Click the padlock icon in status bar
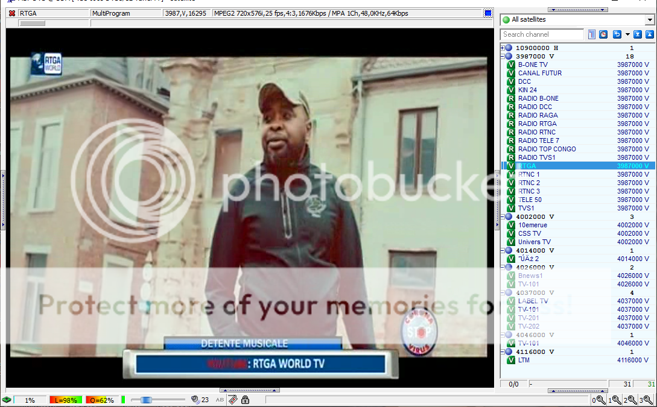The image size is (657, 407). click(x=245, y=400)
